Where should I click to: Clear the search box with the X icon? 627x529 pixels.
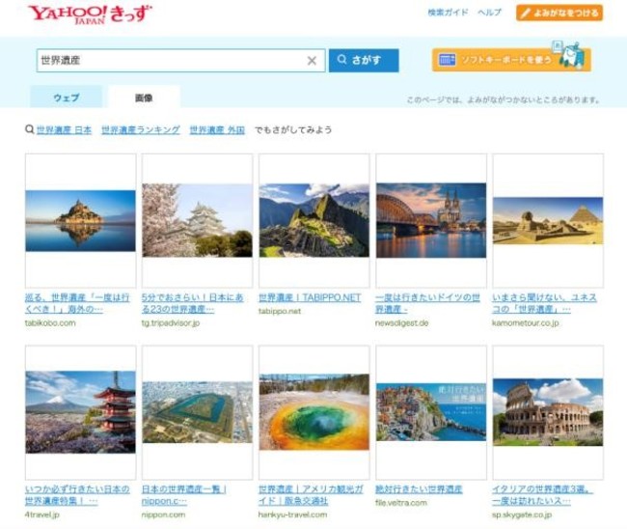click(312, 61)
